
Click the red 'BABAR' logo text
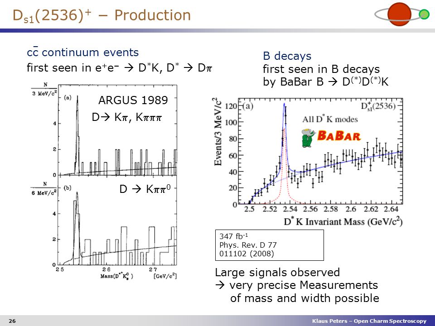339,136
